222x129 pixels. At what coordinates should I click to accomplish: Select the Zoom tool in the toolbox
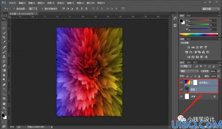4,108
